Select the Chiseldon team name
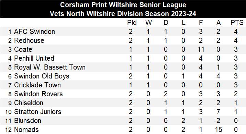246x134 pixels. click(x=29, y=103)
